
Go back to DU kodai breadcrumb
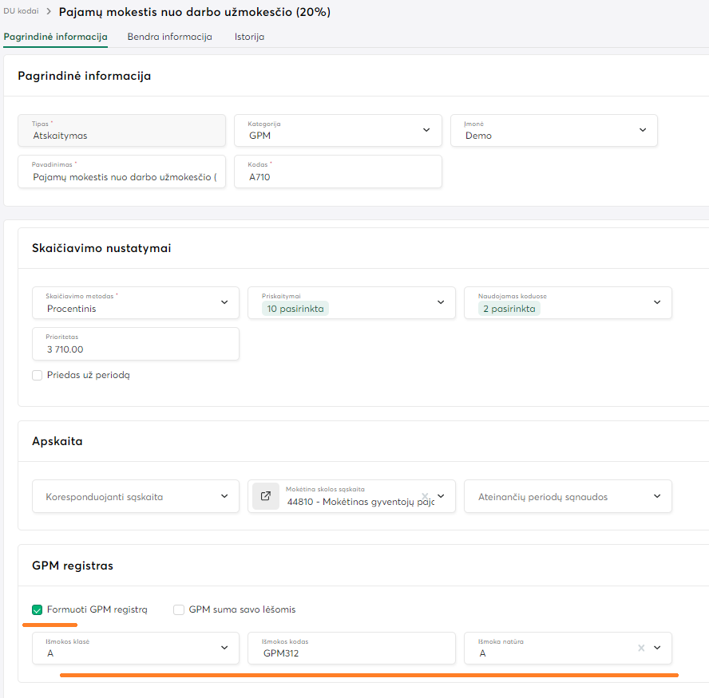pyautogui.click(x=21, y=11)
